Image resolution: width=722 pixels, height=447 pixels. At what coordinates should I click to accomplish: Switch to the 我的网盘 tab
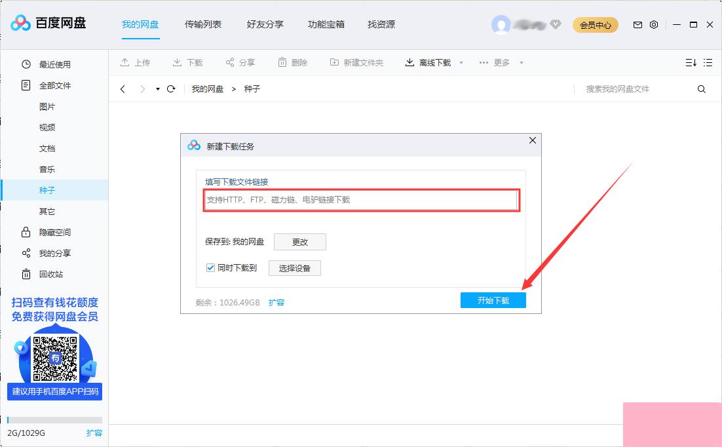tap(140, 24)
